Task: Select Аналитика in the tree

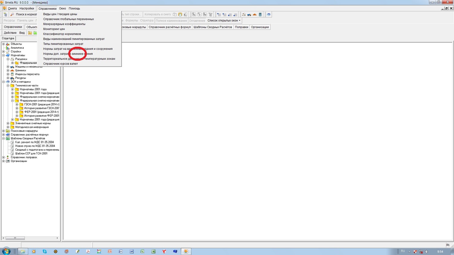Action: click(x=17, y=48)
